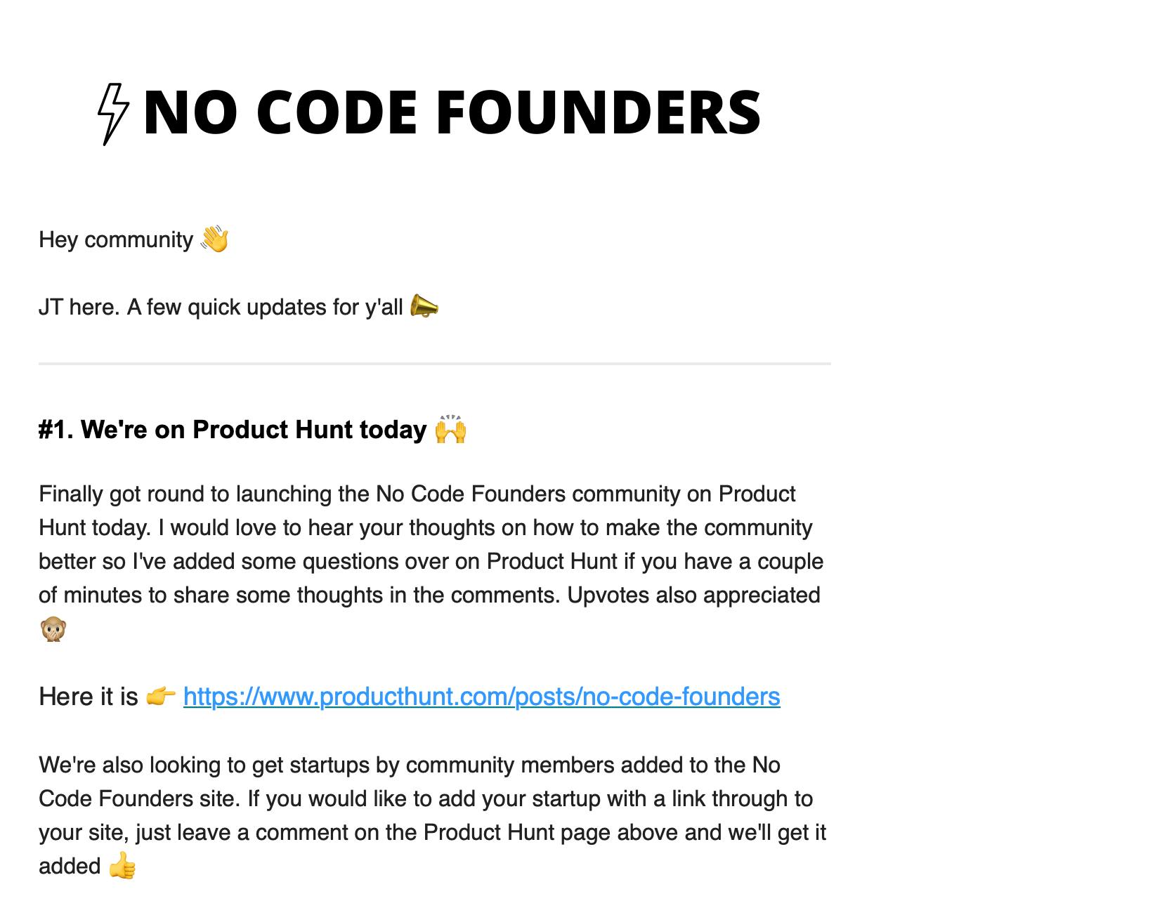Click the pointing hand emoji
This screenshot has height=901, width=1155.
(x=160, y=697)
